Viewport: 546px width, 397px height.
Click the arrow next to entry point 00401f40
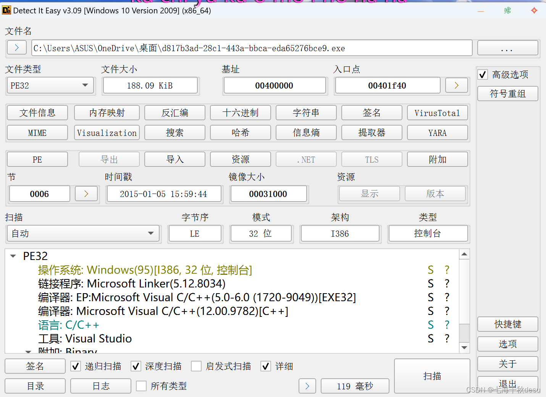tap(456, 85)
